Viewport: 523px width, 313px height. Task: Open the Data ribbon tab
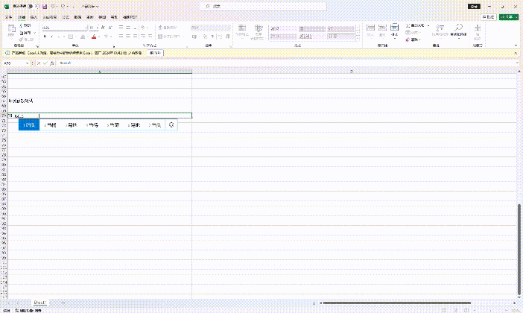(x=77, y=17)
